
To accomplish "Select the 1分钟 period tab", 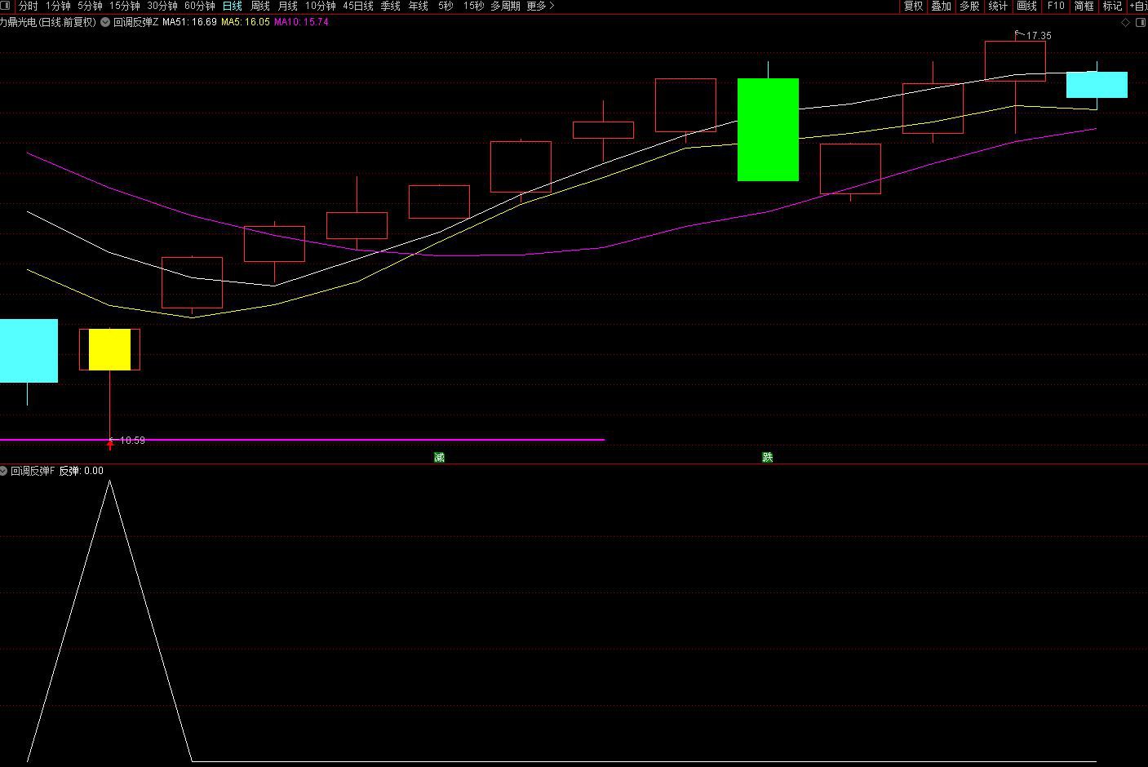I will [x=59, y=6].
